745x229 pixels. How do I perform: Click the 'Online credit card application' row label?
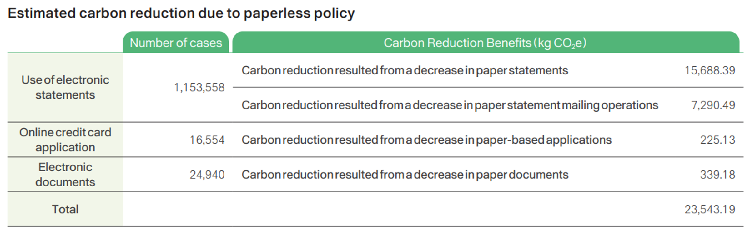click(x=65, y=140)
